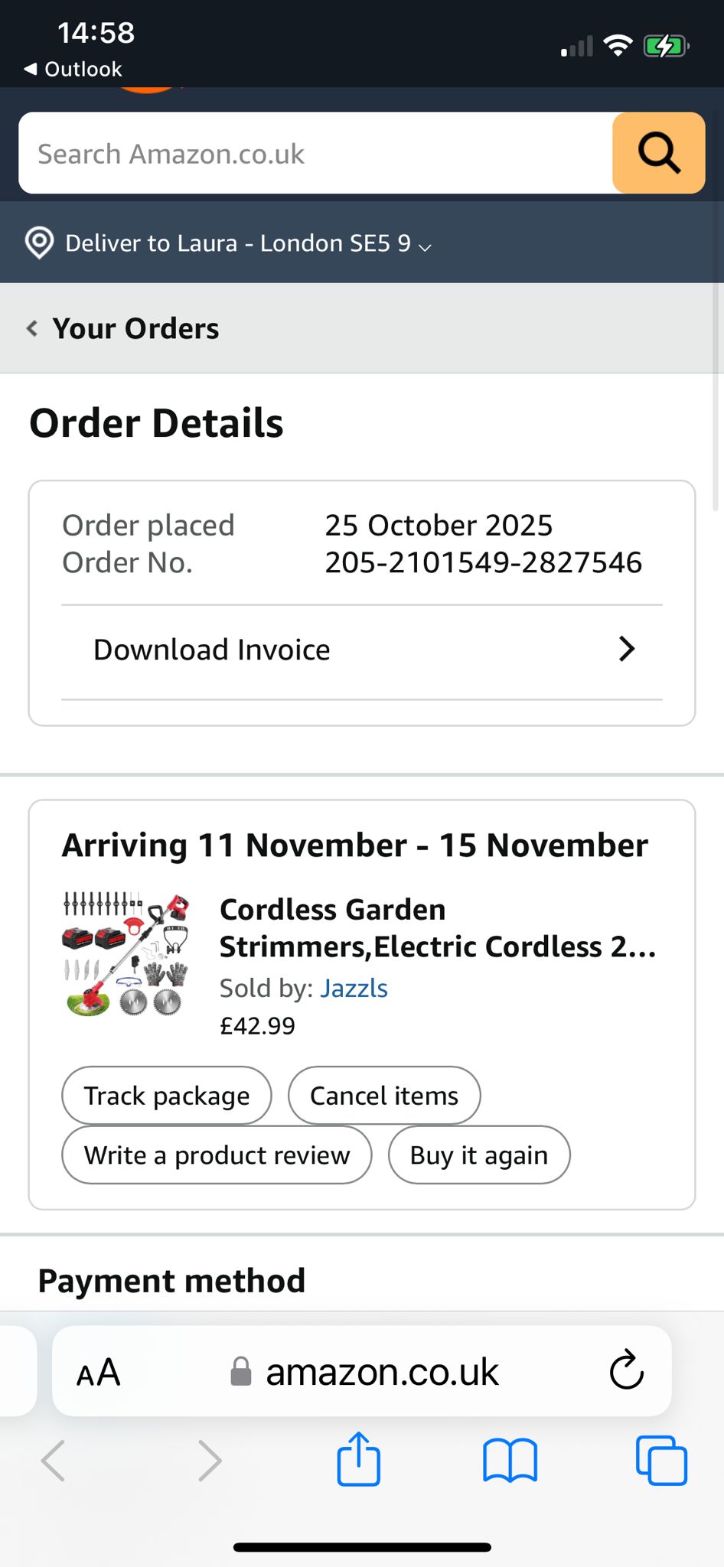Tap the Safari share icon
Image resolution: width=724 pixels, height=1567 pixels.
tap(358, 1460)
